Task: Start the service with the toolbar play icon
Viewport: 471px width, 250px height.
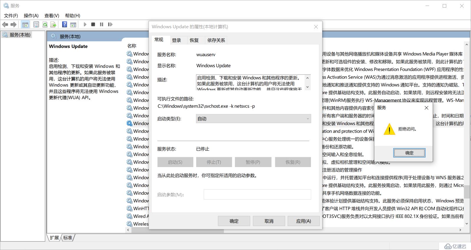Action: [x=85, y=24]
